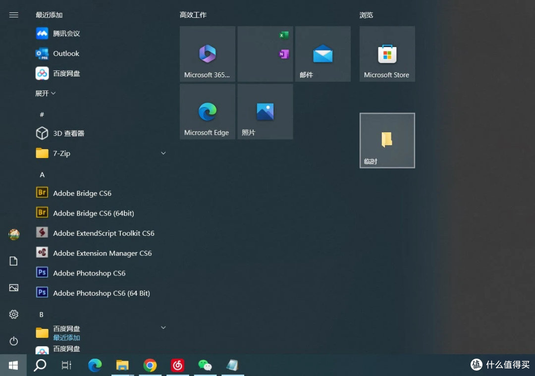Open OneNote from the Office tile group
Image resolution: width=535 pixels, height=376 pixels.
[284, 54]
